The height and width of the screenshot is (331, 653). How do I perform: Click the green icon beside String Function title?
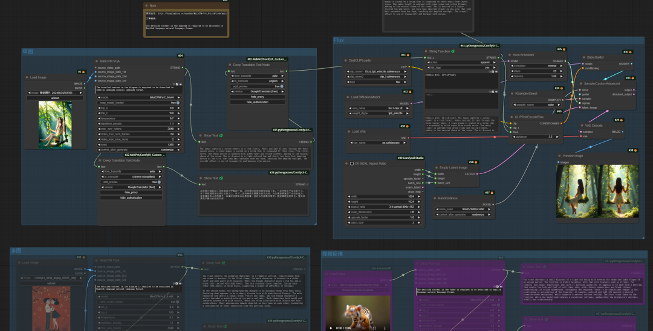click(x=453, y=51)
